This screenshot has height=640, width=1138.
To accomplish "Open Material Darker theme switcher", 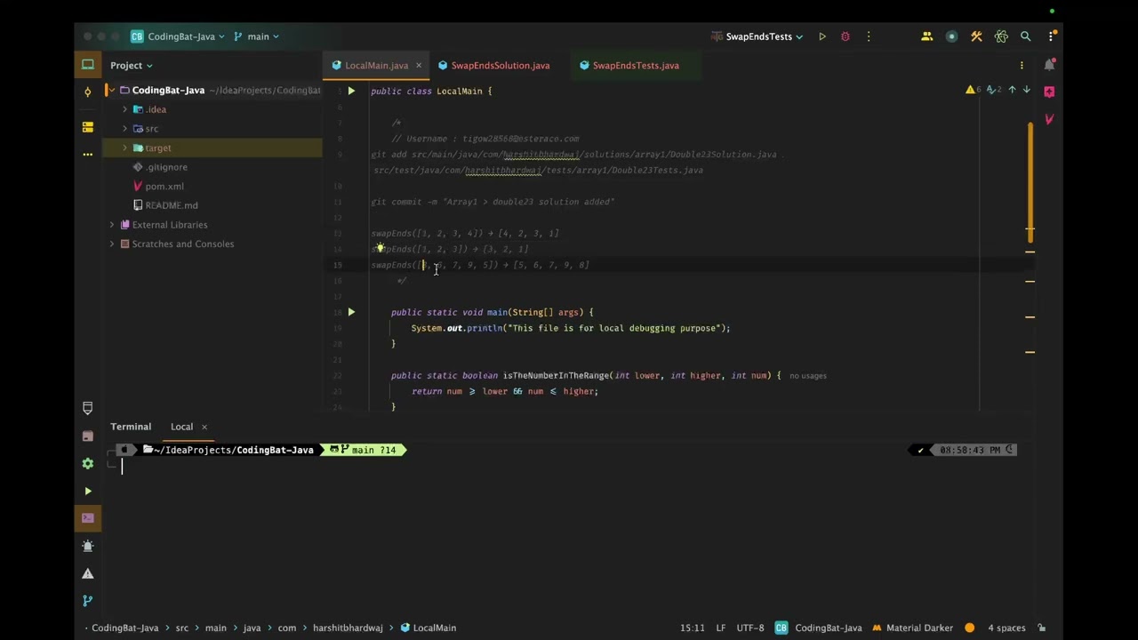I will click(912, 628).
